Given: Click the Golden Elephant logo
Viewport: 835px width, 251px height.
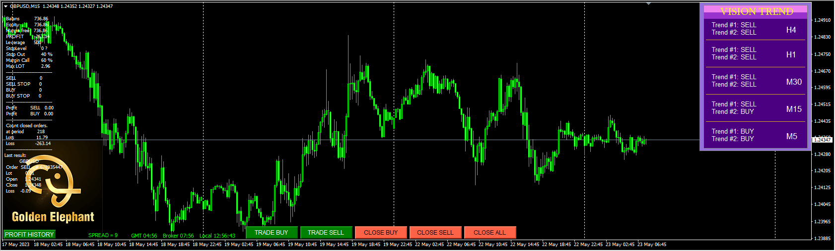Looking at the screenshot, I should click(53, 188).
